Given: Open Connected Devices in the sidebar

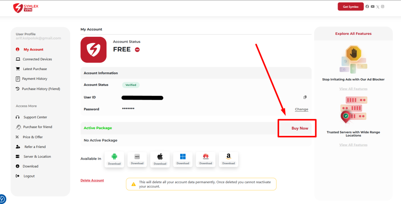Looking at the screenshot, I should [x=37, y=59].
